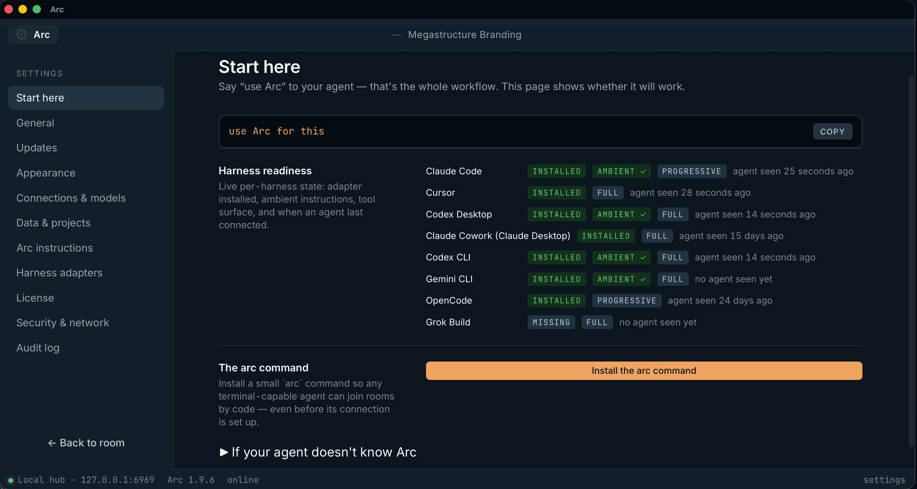The width and height of the screenshot is (917, 489).
Task: Click the Cursor harness name
Action: coord(440,193)
